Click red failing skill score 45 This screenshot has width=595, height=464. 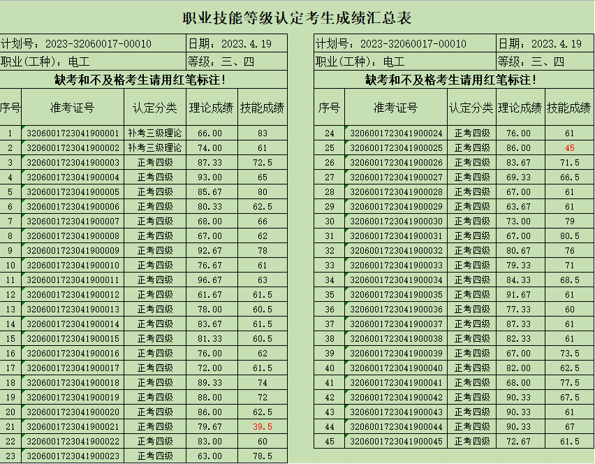pos(569,147)
